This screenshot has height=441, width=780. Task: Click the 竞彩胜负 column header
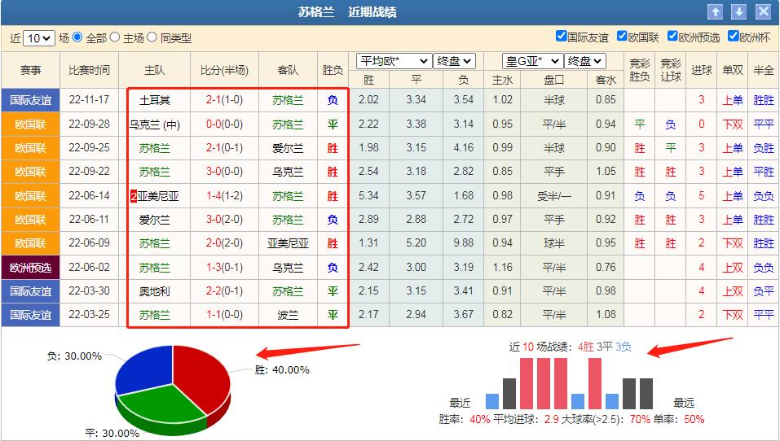pyautogui.click(x=639, y=71)
